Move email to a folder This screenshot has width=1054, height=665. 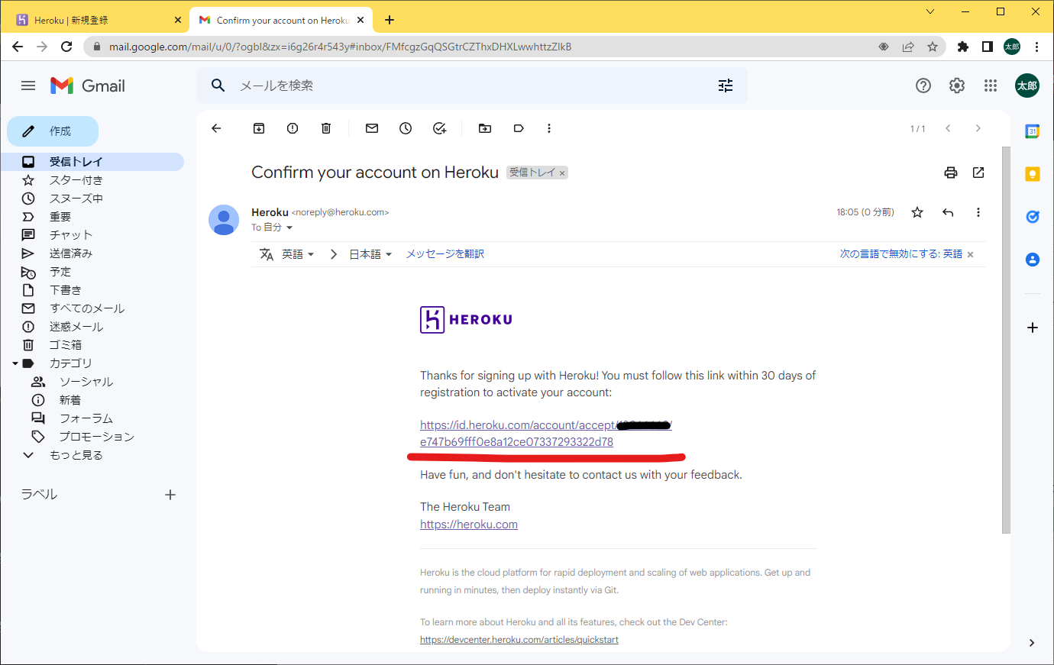point(485,128)
